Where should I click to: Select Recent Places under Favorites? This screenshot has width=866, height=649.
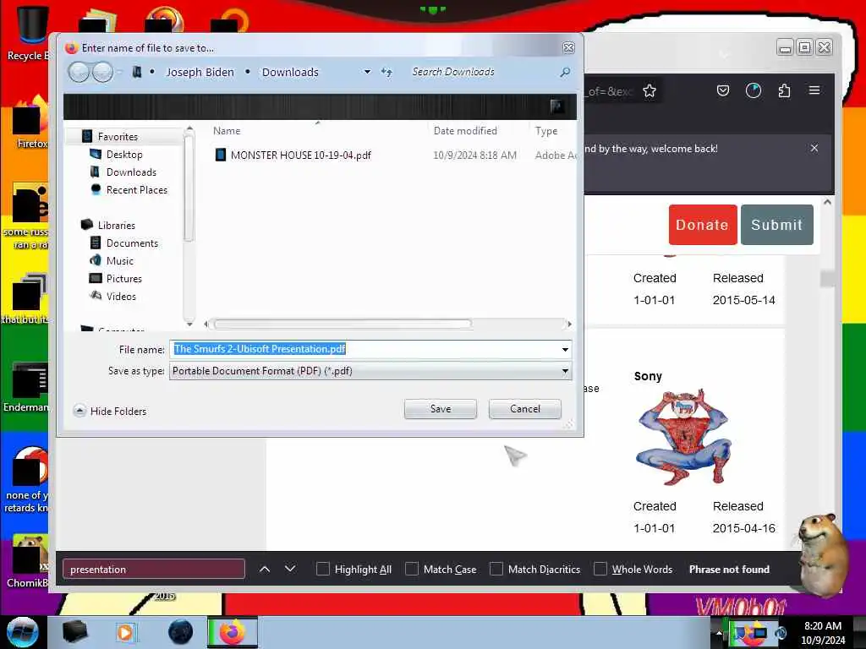(136, 190)
